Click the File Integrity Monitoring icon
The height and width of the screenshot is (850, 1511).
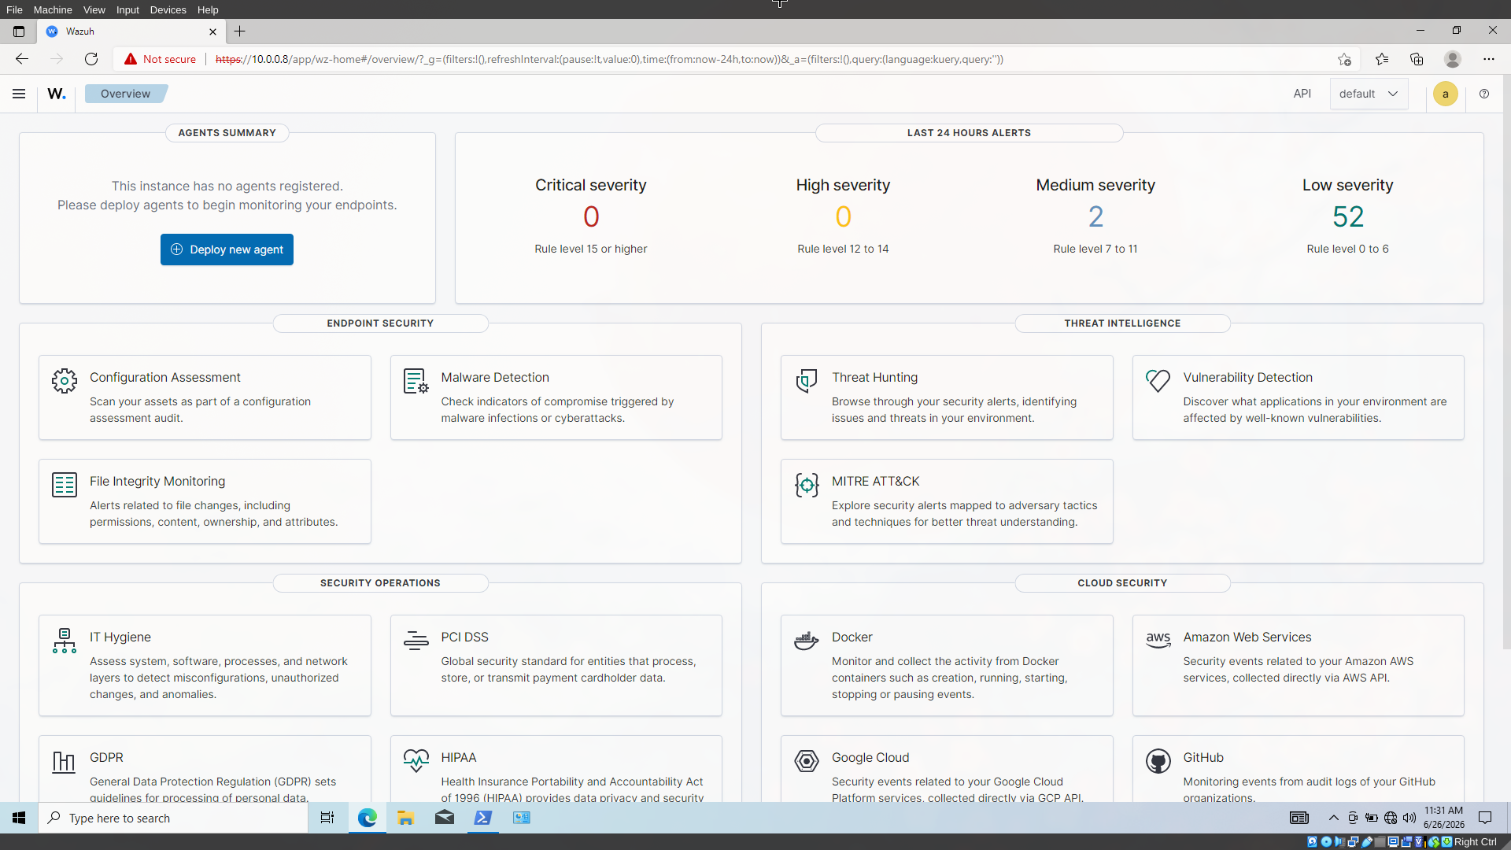(65, 485)
